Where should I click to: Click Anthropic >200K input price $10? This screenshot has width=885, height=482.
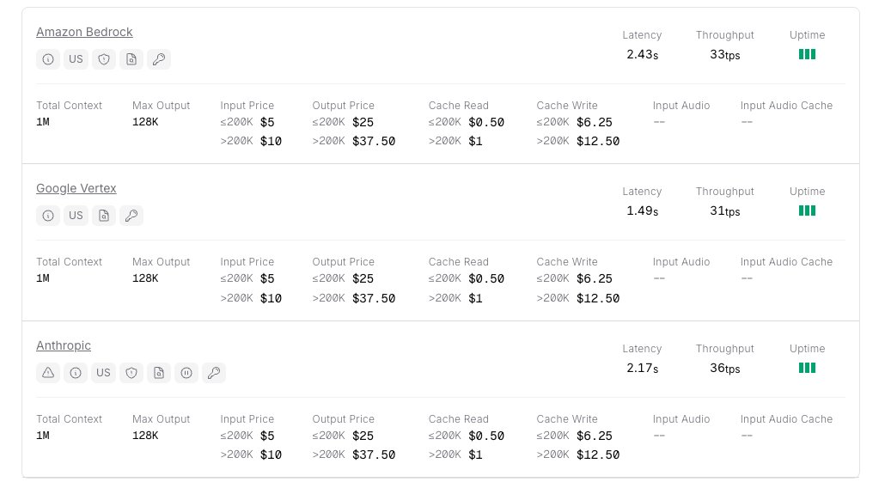(271, 455)
